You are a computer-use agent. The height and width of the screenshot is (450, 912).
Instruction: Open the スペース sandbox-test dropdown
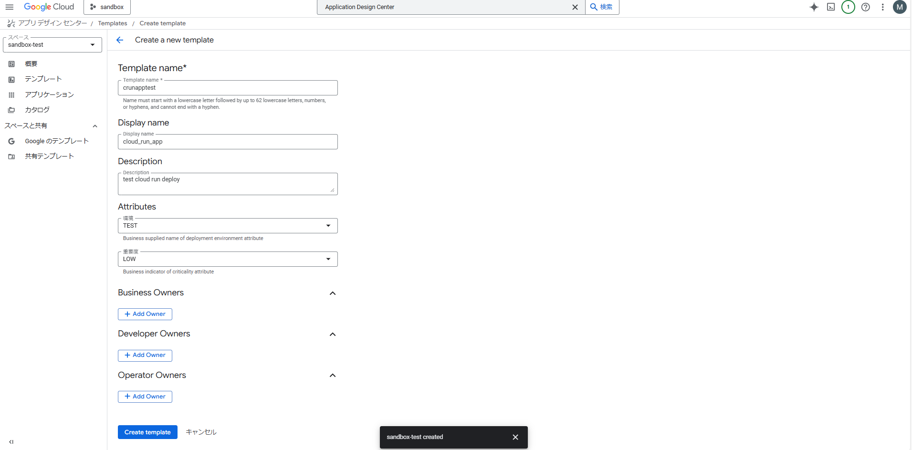52,45
